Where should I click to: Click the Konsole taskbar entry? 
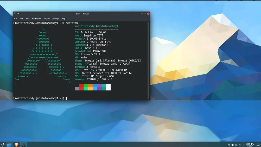click(x=23, y=144)
